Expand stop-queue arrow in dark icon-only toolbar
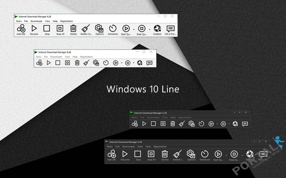 coord(229,124)
